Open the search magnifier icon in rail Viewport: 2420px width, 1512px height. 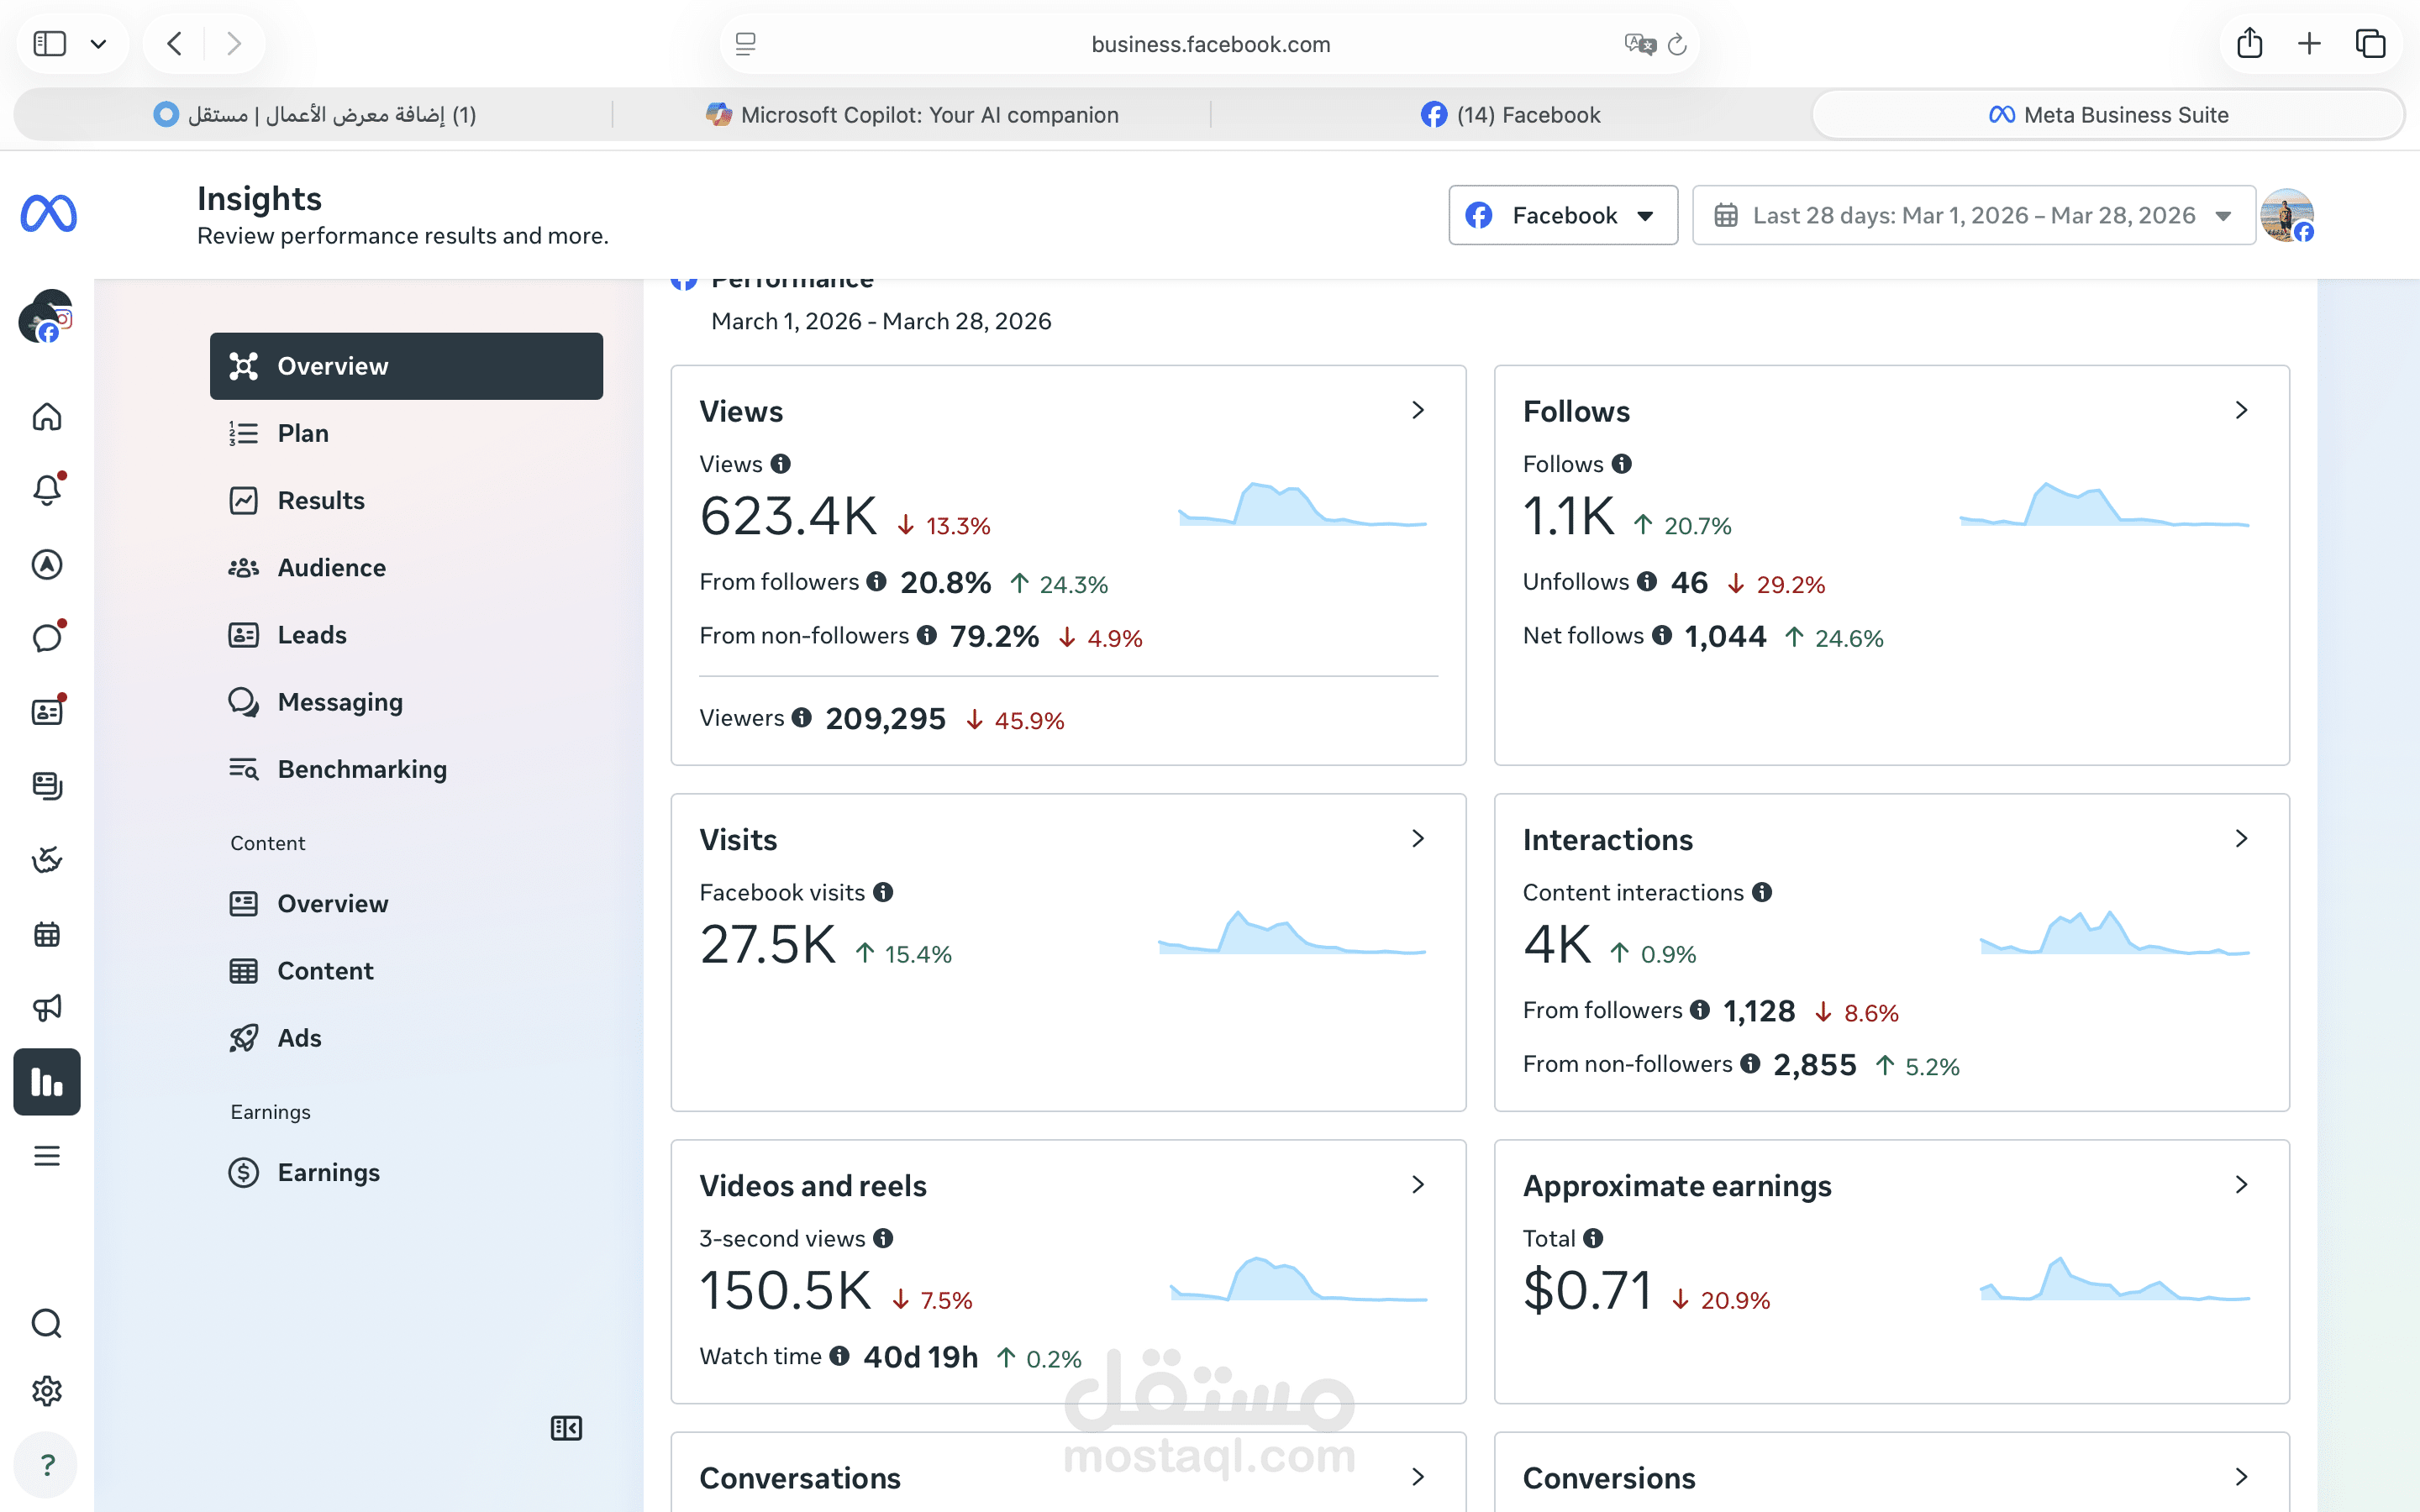click(x=47, y=1324)
